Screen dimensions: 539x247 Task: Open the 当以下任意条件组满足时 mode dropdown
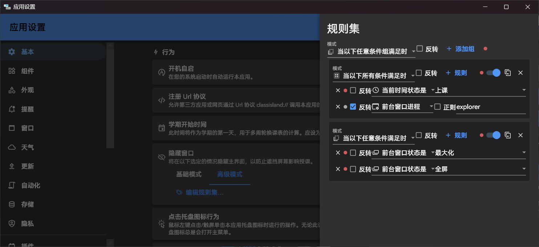pyautogui.click(x=371, y=52)
